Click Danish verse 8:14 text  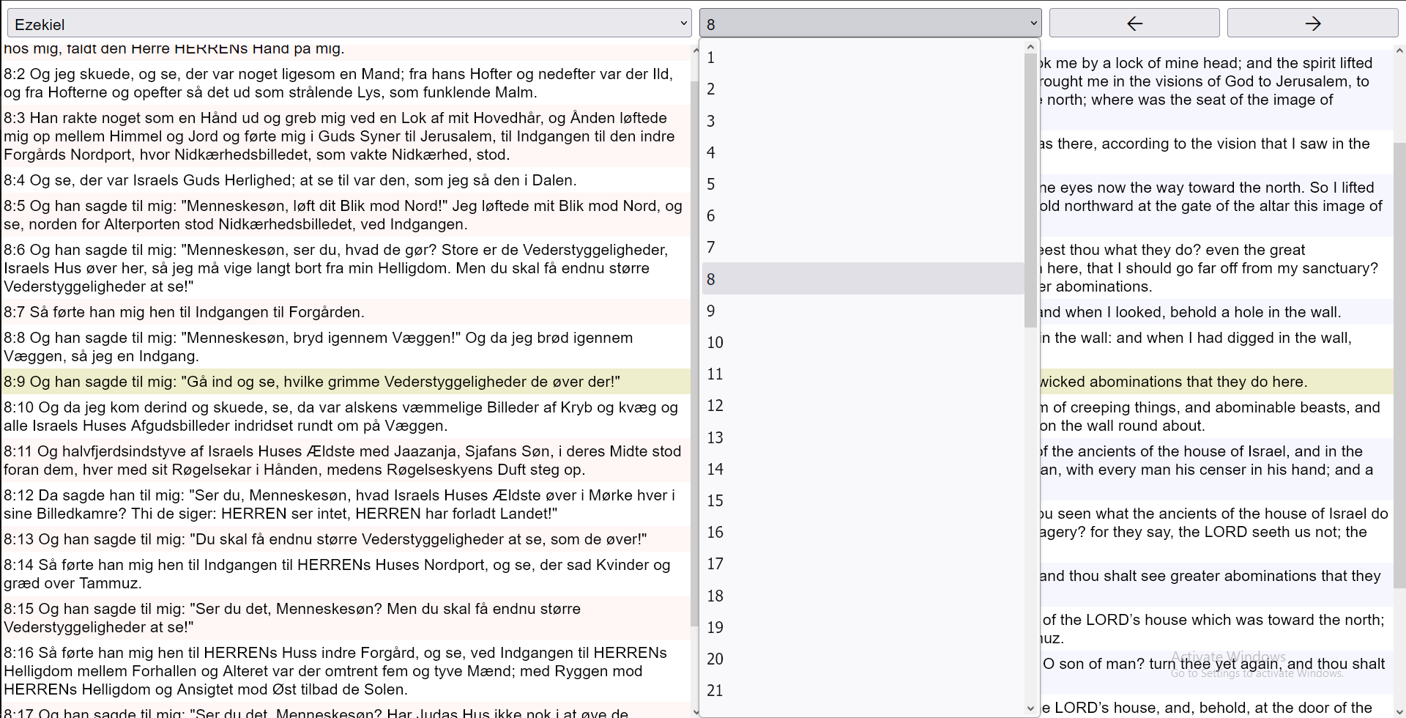(345, 574)
